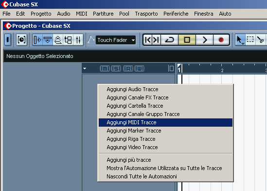
Task: Select the Object Selection arrow tool
Action: click(240, 40)
